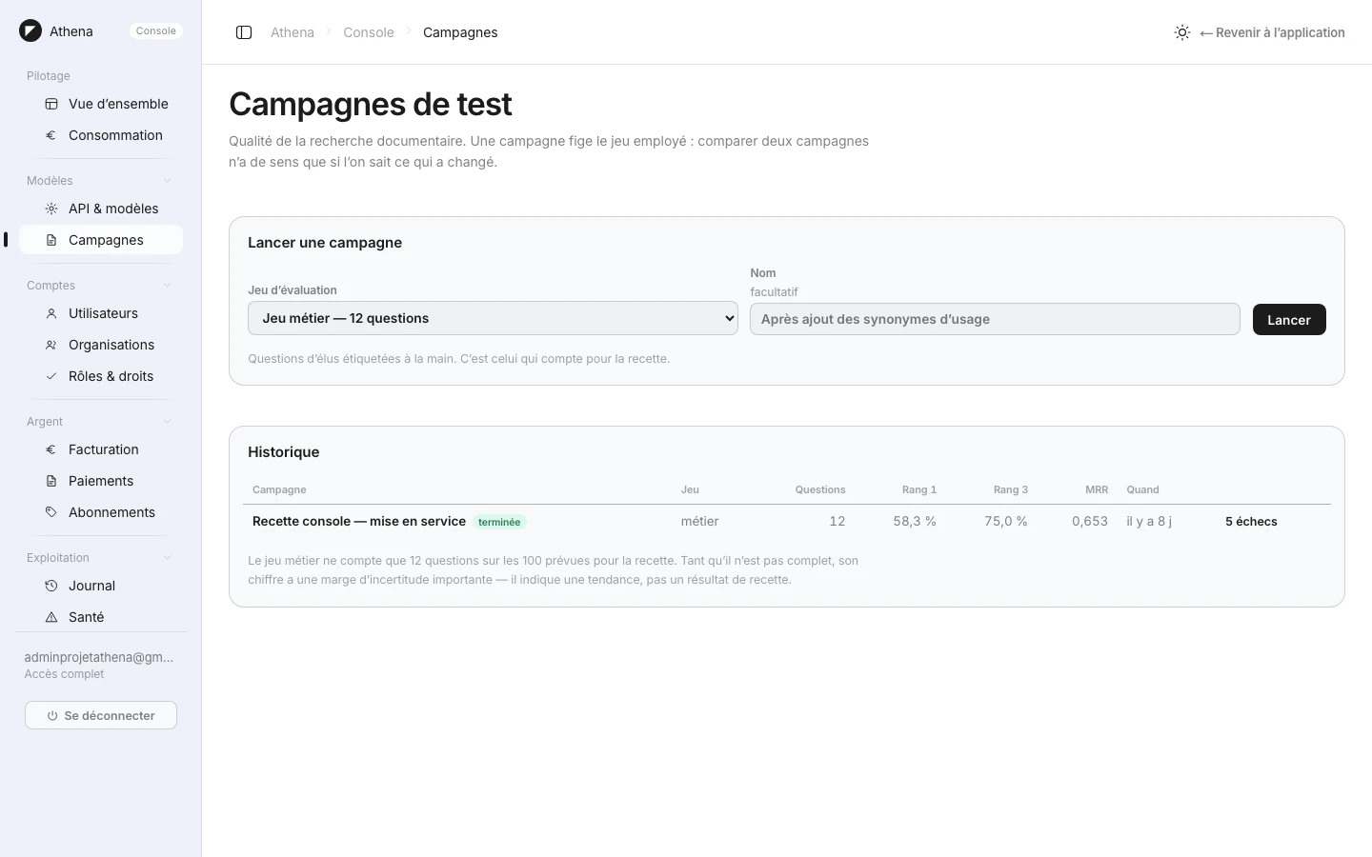
Task: Click the Se déconnecter button
Action: 101,715
